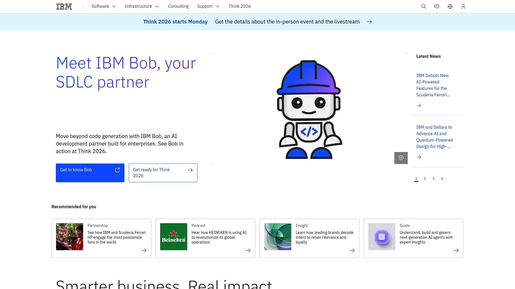Go to news page 4
The width and height of the screenshot is (515, 289).
pyautogui.click(x=442, y=179)
